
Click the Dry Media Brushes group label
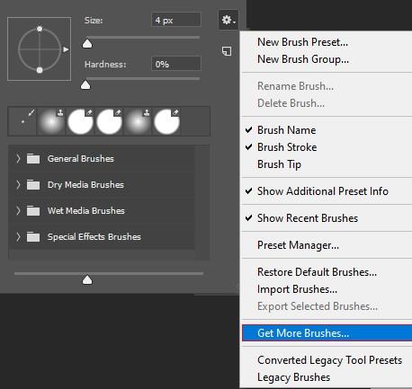[x=85, y=184]
